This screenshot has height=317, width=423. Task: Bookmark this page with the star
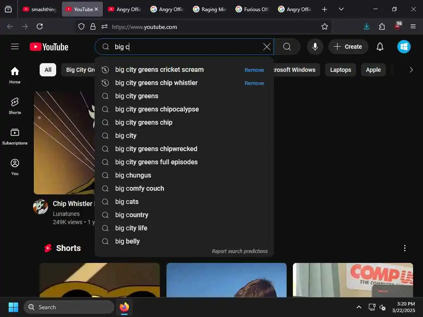[x=325, y=27]
